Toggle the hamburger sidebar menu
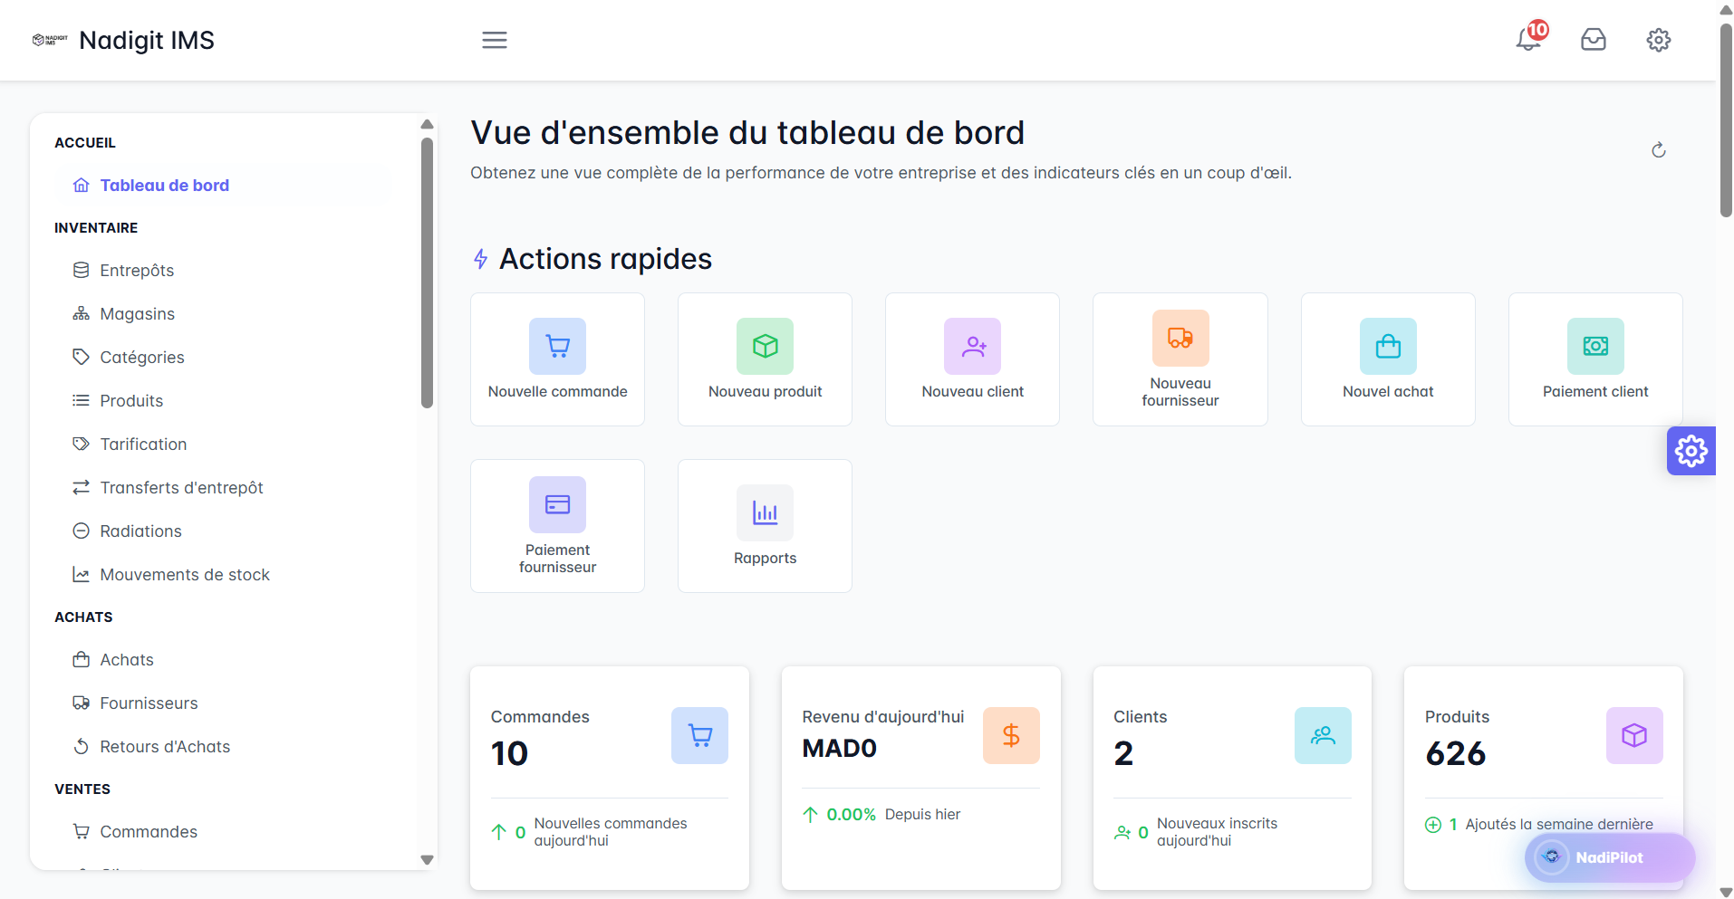Image resolution: width=1734 pixels, height=899 pixels. click(x=495, y=40)
